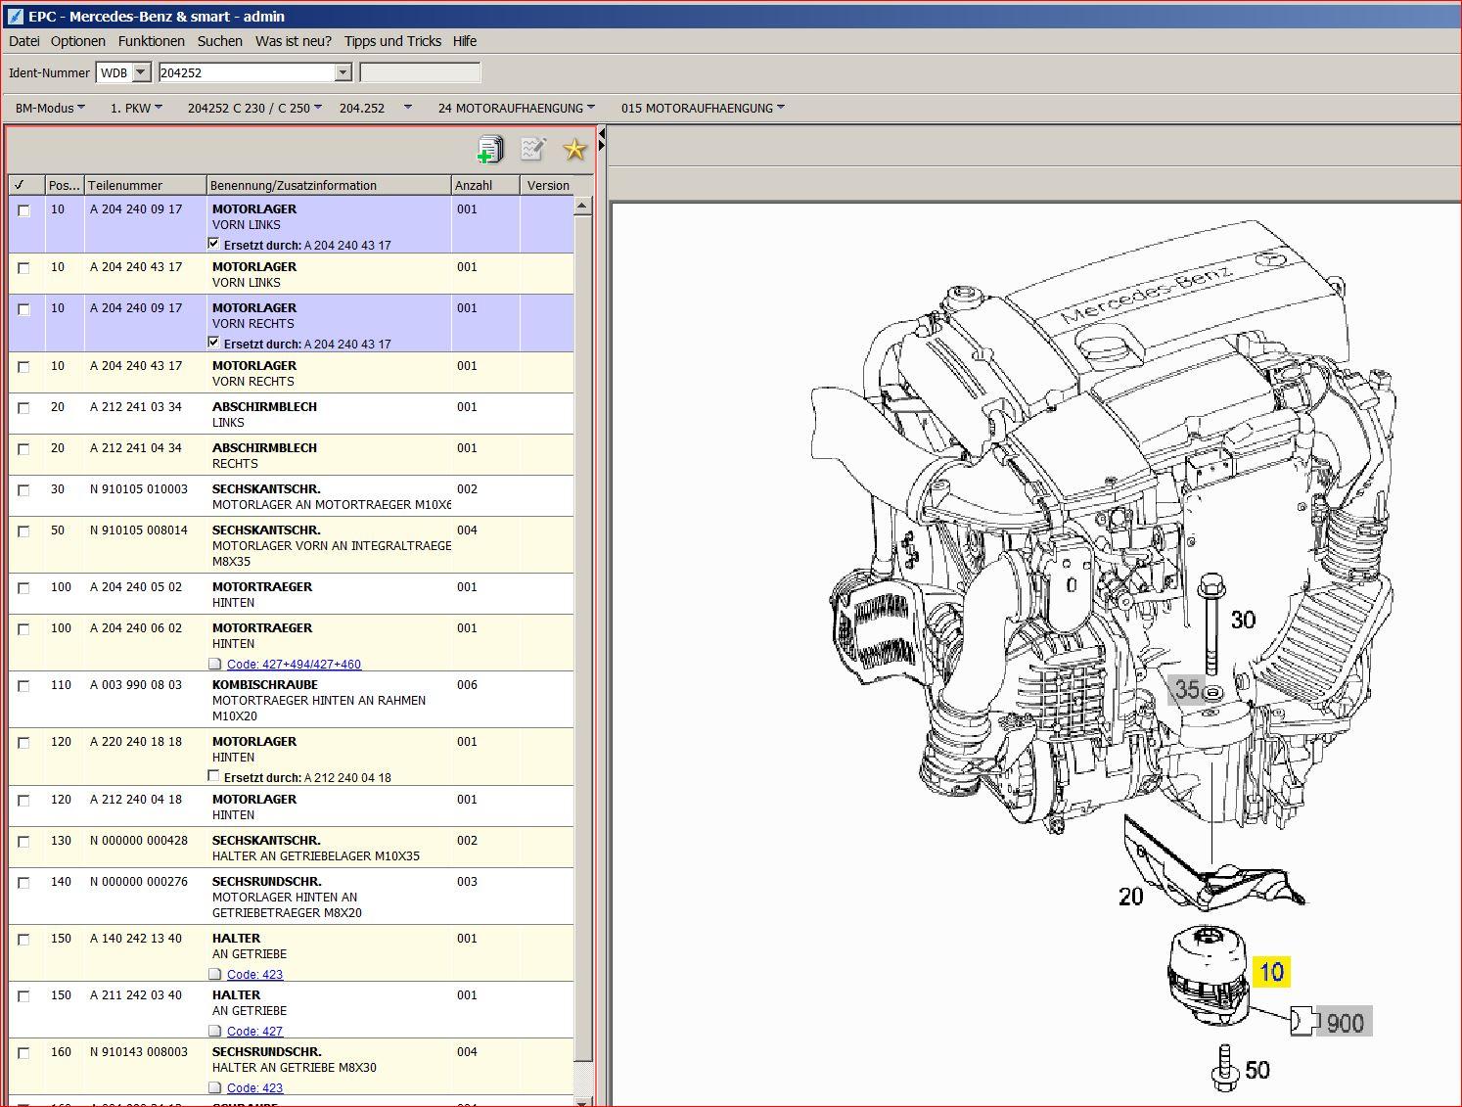Select part number A 211 242 03 40
1462x1107 pixels.
click(136, 995)
